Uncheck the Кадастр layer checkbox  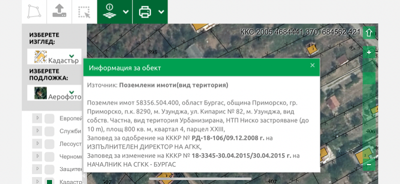(x=49, y=181)
